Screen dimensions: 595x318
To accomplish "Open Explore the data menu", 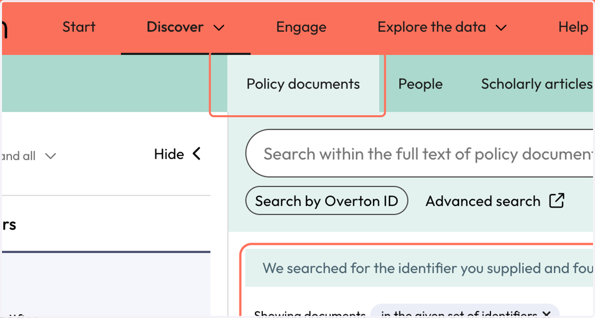I will pos(431,27).
